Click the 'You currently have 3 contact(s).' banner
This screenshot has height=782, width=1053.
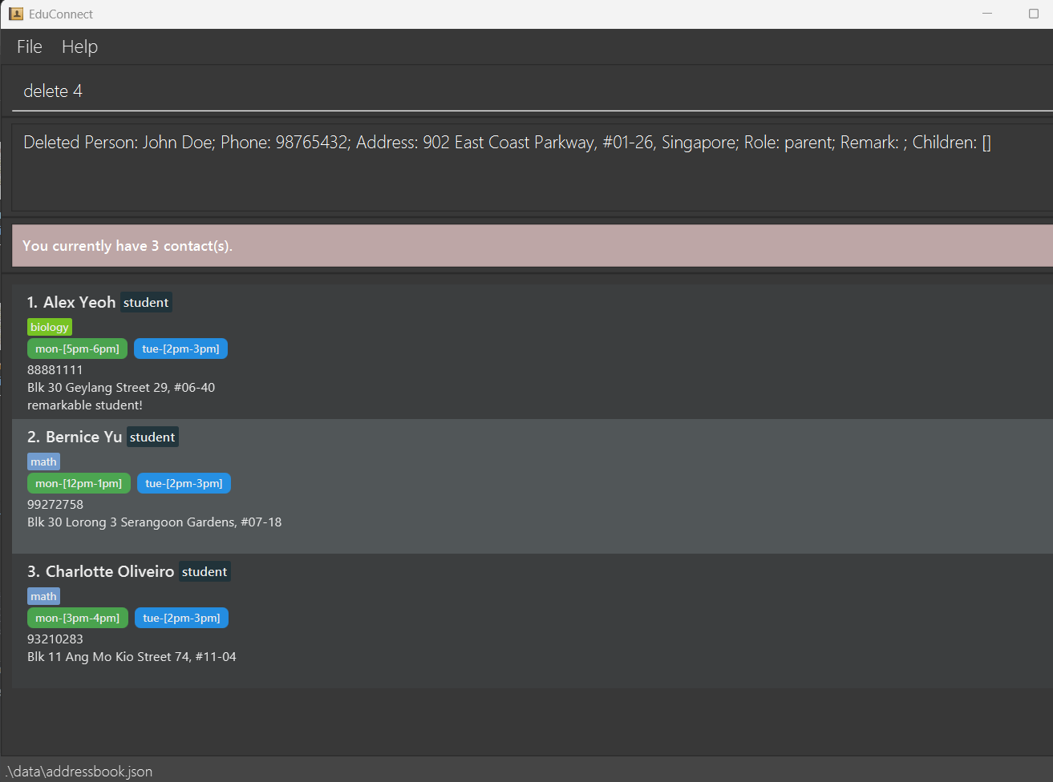[532, 246]
